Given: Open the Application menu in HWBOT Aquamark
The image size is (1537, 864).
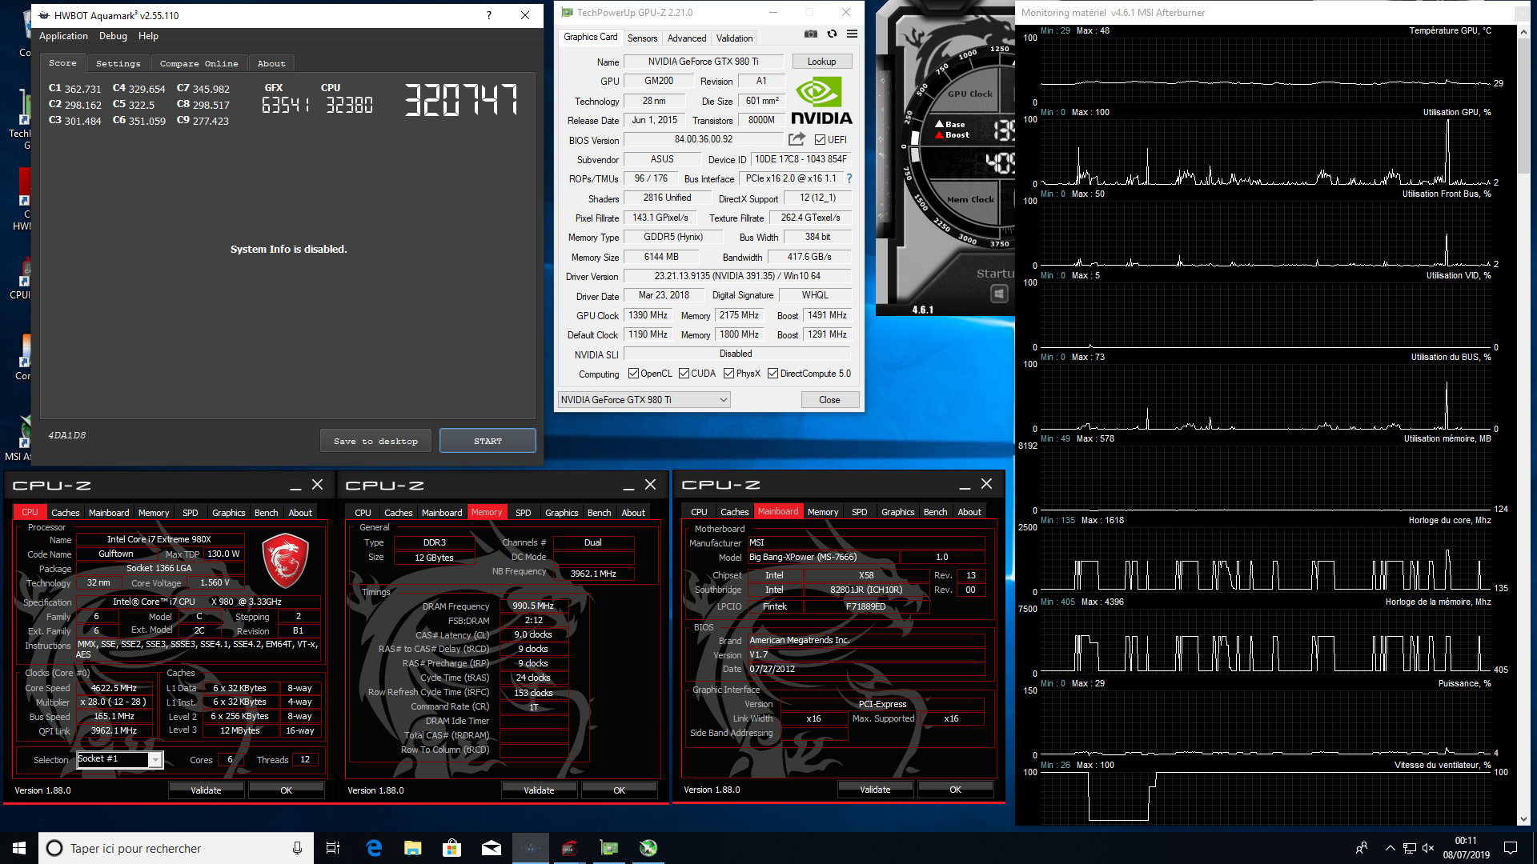Looking at the screenshot, I should [63, 36].
